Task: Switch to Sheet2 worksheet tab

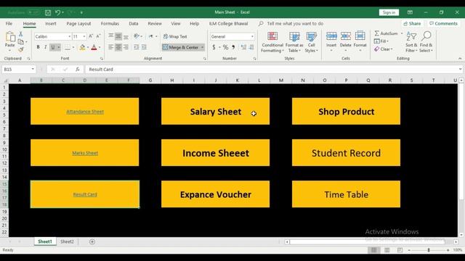Action: pyautogui.click(x=67, y=241)
